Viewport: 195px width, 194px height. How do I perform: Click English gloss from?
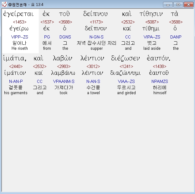[47, 48]
